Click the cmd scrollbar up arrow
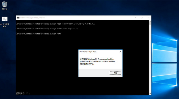Screen dimensions: 179x99 150,21
